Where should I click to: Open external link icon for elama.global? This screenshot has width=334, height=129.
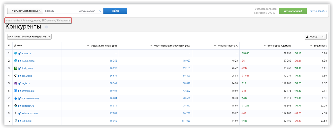click(19, 61)
